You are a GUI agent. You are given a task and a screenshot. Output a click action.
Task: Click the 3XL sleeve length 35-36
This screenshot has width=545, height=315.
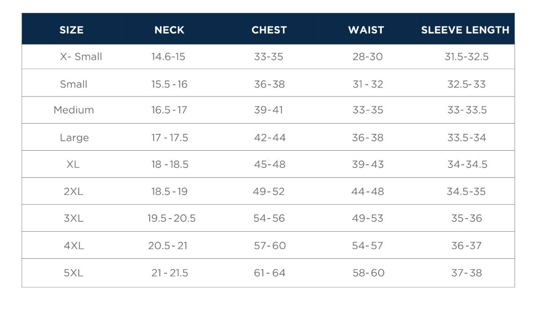[466, 218]
